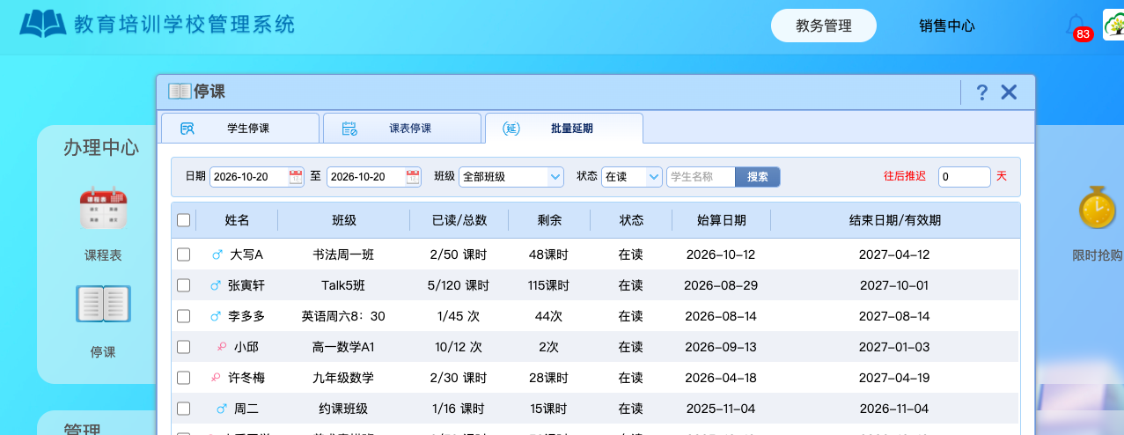Sort by the 姓名 column header

coord(238,220)
